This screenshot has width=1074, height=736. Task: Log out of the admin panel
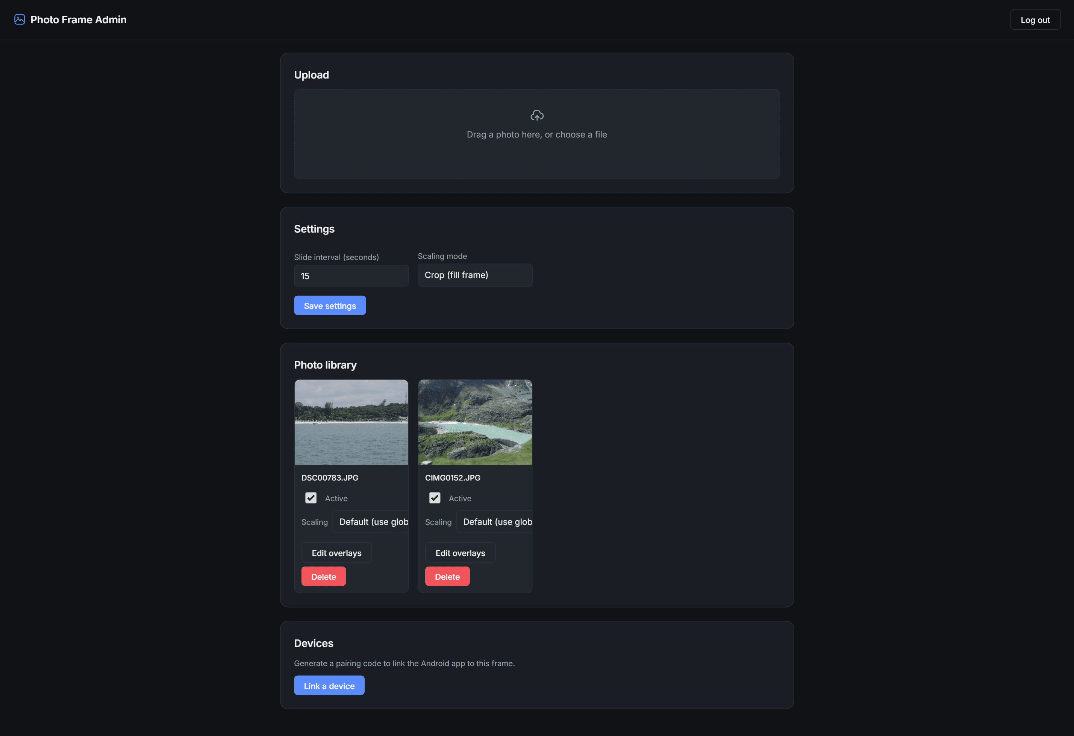coord(1035,20)
